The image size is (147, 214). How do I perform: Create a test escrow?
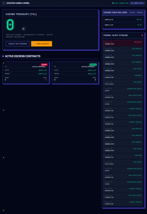tap(18, 44)
